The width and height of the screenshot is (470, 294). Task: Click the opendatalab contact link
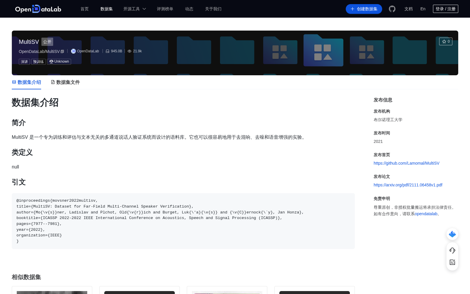tap(426, 214)
